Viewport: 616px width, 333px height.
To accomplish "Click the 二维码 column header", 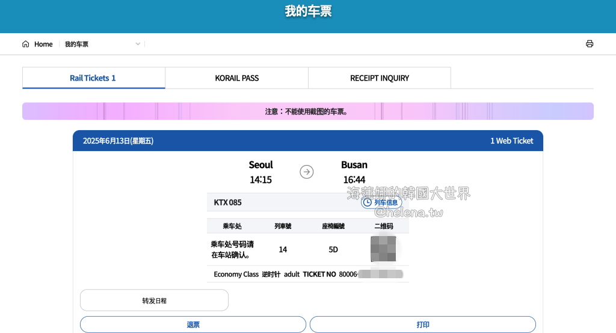I will [384, 226].
